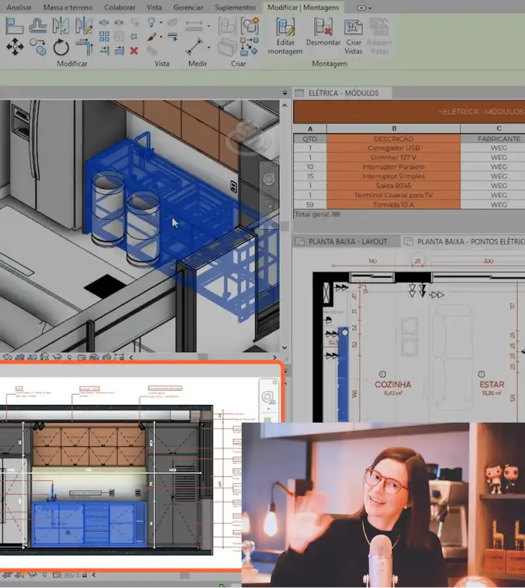
Task: Click Criar Vistas button
Action: tap(353, 36)
